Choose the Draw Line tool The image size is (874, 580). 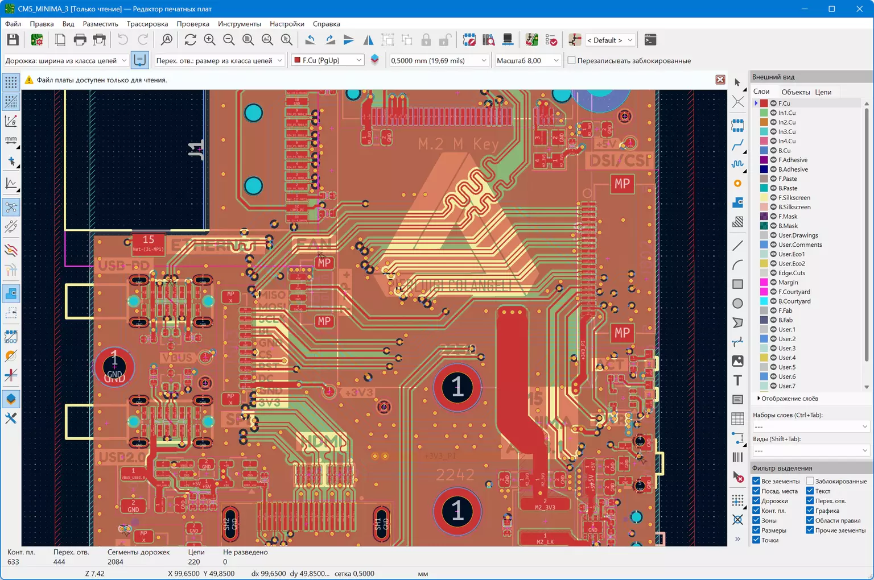click(737, 246)
